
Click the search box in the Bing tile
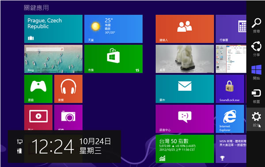(x=45, y=49)
